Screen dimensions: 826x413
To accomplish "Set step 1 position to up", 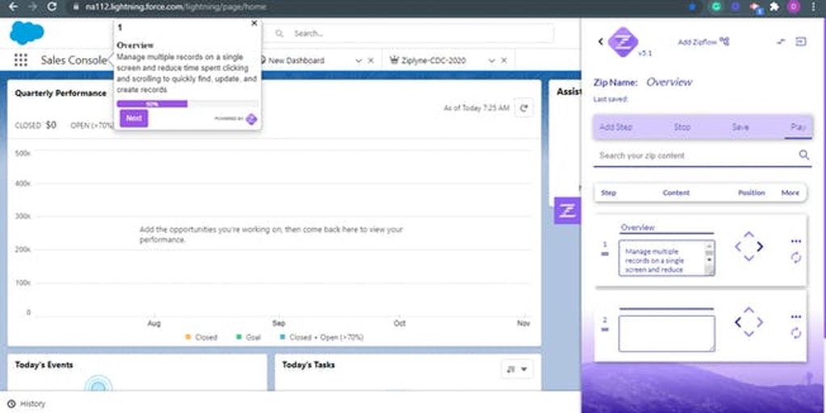I will [749, 235].
